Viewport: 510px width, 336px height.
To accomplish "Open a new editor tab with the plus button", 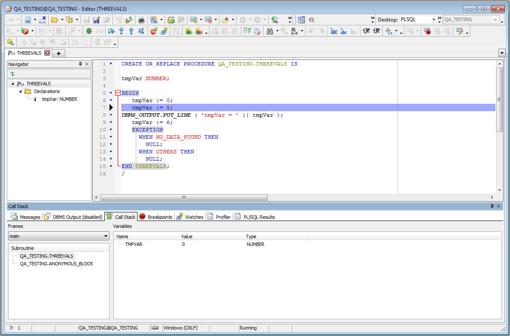I will (x=58, y=53).
